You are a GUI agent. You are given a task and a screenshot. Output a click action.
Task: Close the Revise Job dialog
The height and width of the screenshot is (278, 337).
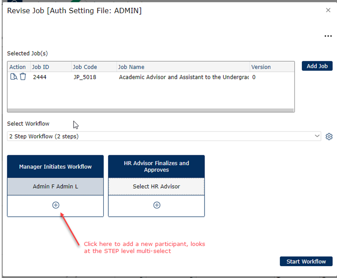tap(328, 10)
